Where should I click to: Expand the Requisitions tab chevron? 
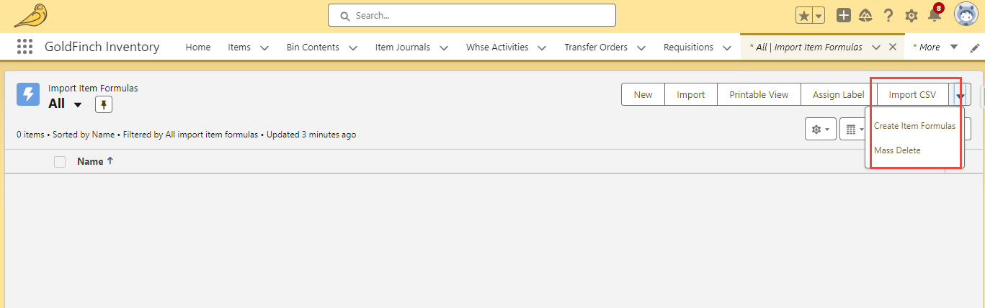(727, 47)
